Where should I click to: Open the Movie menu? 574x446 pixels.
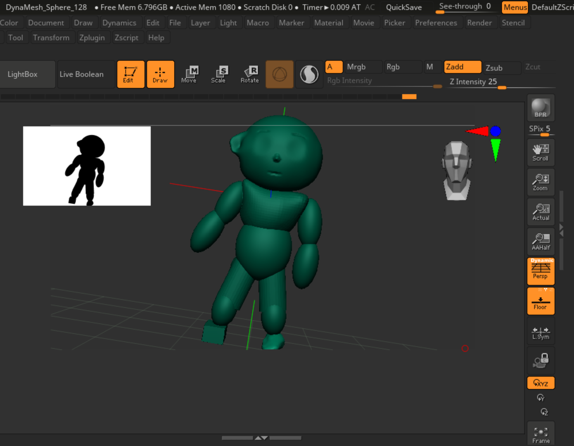coord(363,23)
